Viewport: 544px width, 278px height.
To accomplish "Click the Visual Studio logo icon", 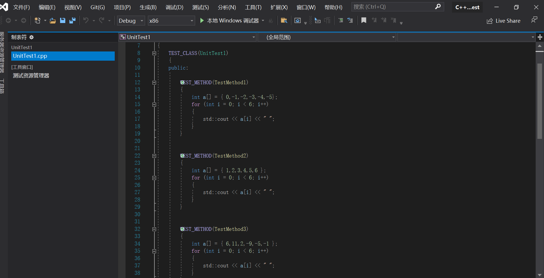I will [4, 7].
